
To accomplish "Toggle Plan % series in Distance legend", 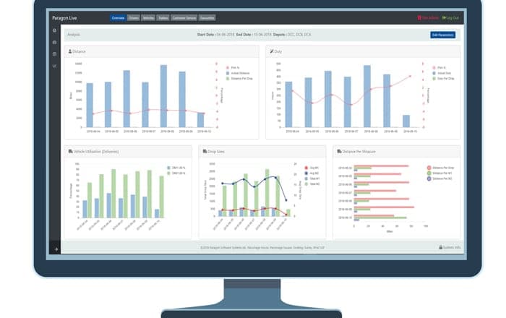I will point(233,68).
